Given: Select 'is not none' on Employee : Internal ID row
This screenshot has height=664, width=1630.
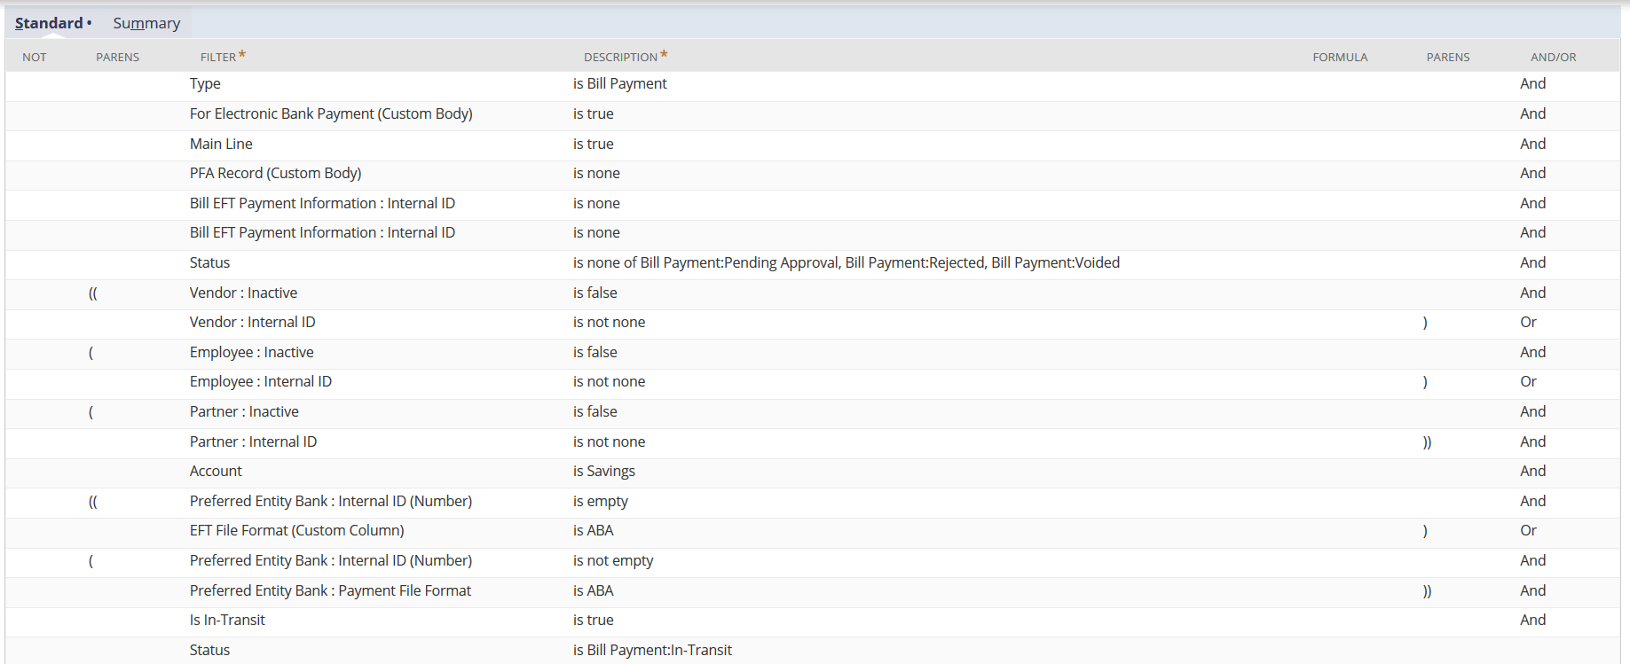Looking at the screenshot, I should point(609,381).
